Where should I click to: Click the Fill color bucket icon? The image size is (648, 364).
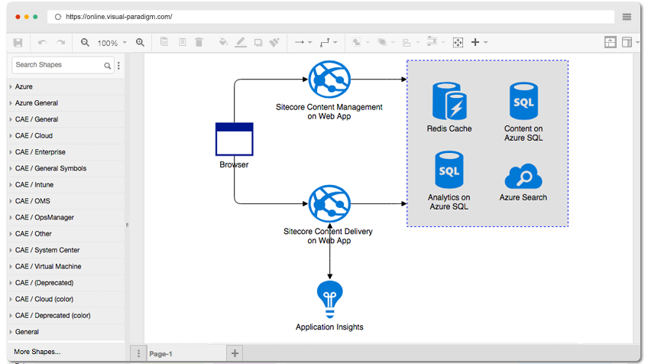(x=223, y=42)
